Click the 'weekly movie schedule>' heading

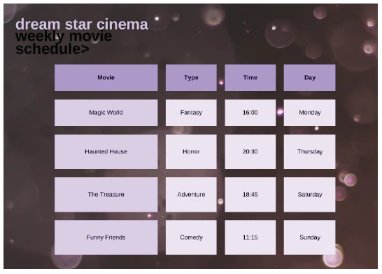(x=64, y=43)
